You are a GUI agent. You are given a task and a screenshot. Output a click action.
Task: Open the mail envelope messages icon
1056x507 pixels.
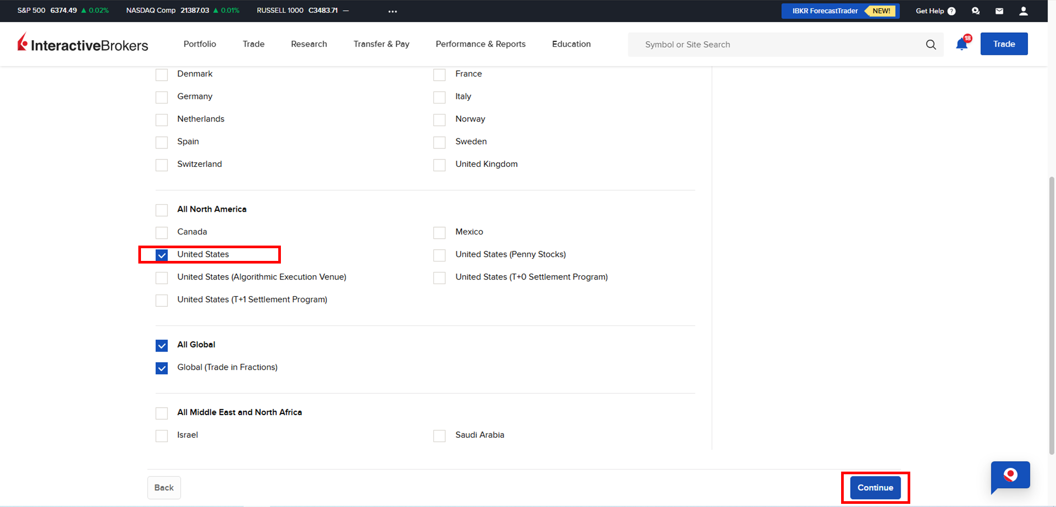999,11
